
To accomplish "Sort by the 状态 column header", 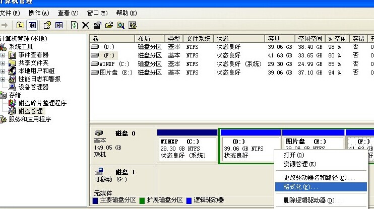I will tap(239, 39).
